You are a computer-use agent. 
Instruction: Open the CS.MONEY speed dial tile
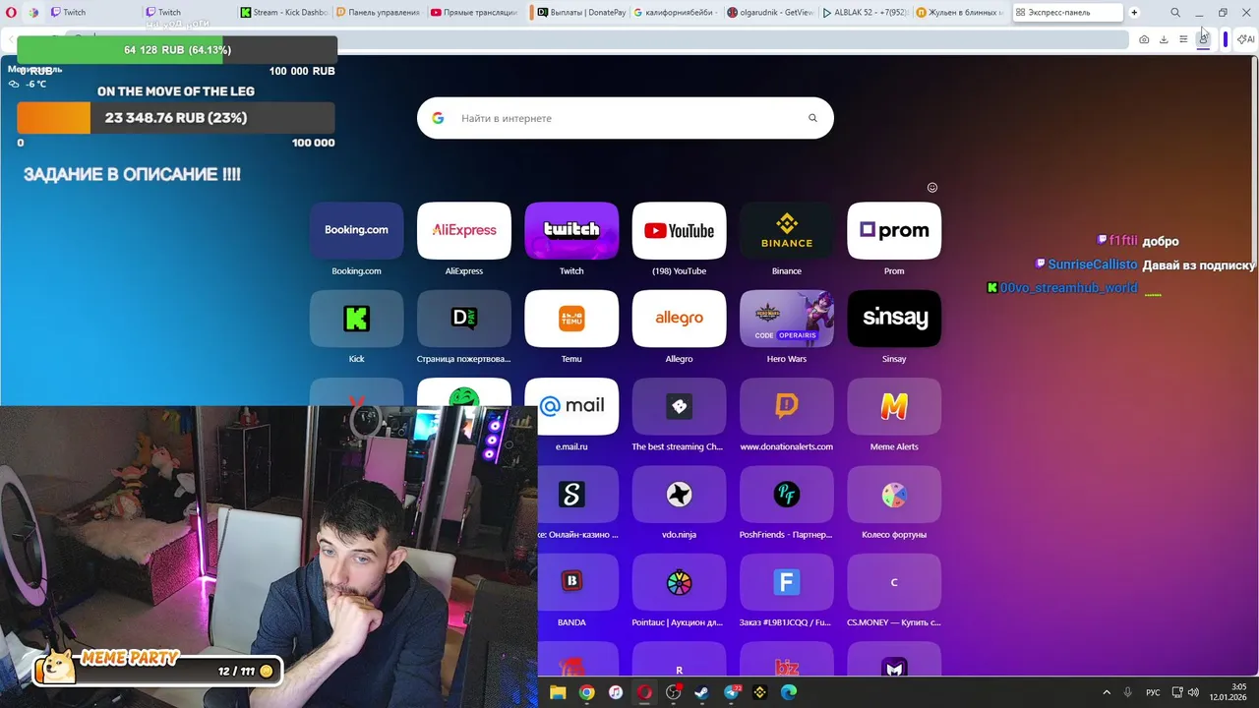tap(894, 581)
